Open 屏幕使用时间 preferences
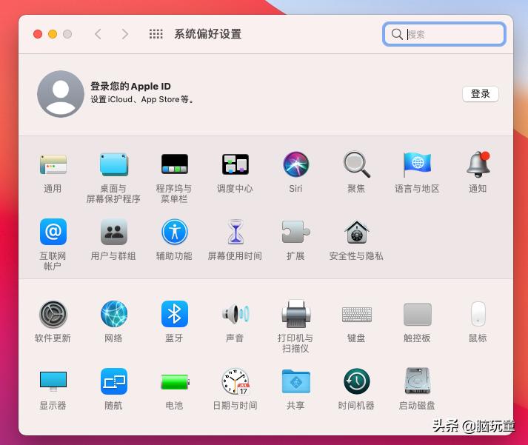This screenshot has width=528, height=445. 235,232
